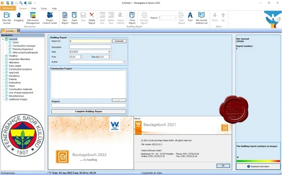
Task: Click the Save icon in ribbon
Action: (x=83, y=15)
